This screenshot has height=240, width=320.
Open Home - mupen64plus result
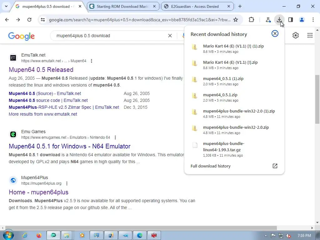click(38, 192)
